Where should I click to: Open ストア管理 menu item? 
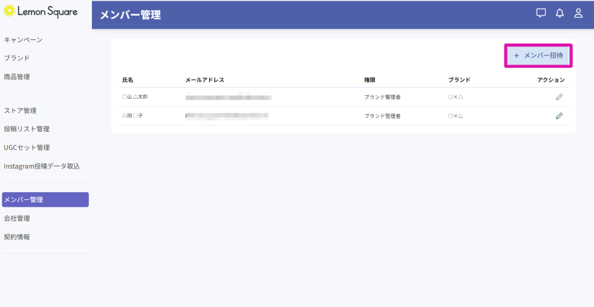pos(21,111)
